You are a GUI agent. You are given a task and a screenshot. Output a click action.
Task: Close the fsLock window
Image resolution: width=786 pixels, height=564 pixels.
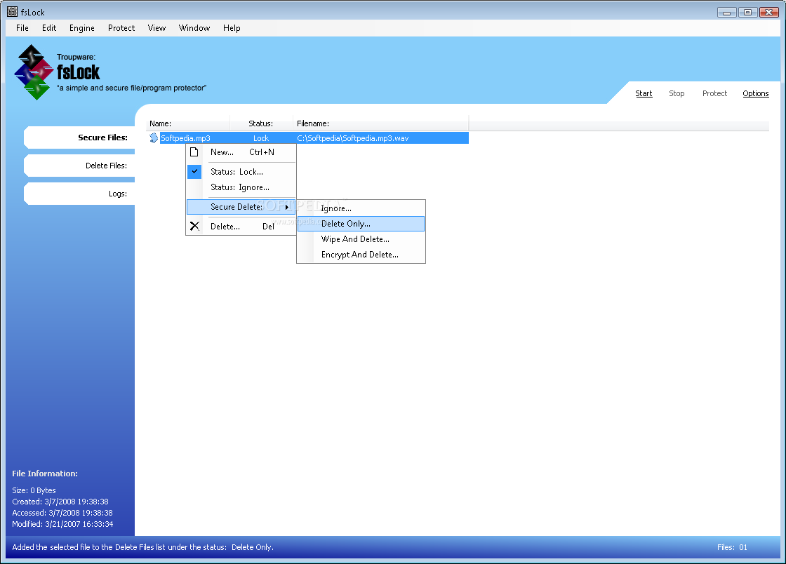click(x=768, y=12)
